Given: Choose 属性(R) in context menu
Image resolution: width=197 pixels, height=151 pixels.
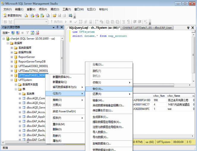Looking at the screenshot, I should [65, 141].
